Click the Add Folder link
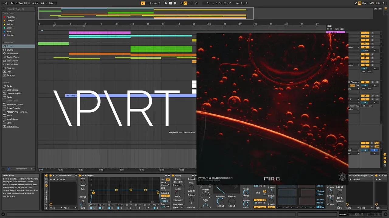 click(12, 126)
